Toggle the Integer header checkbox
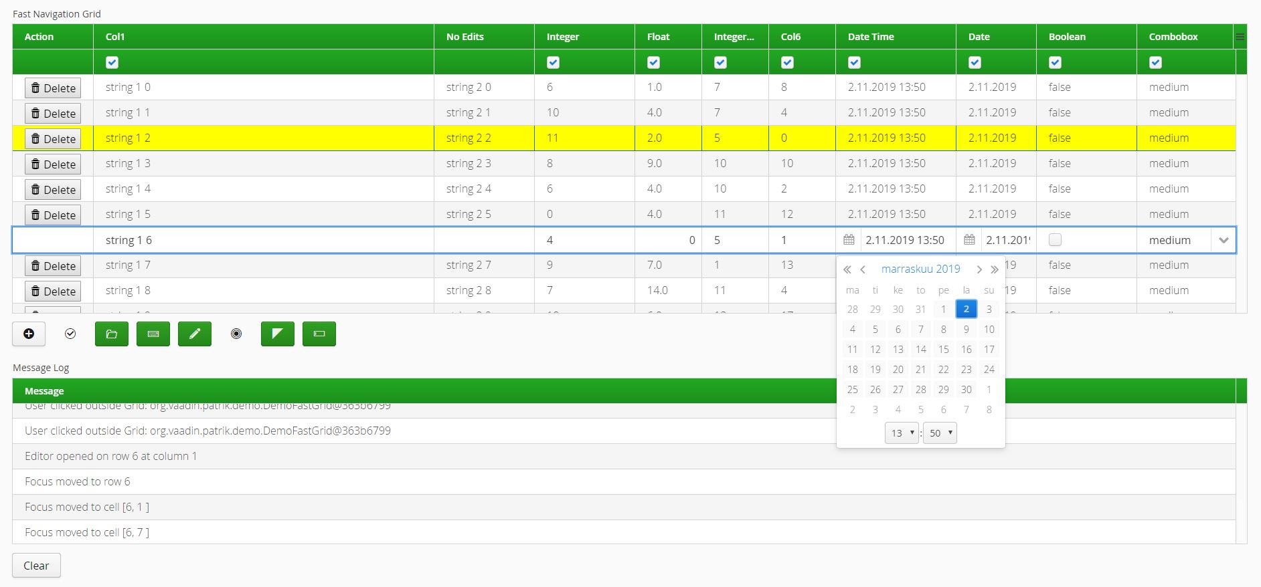1261x587 pixels. [553, 62]
